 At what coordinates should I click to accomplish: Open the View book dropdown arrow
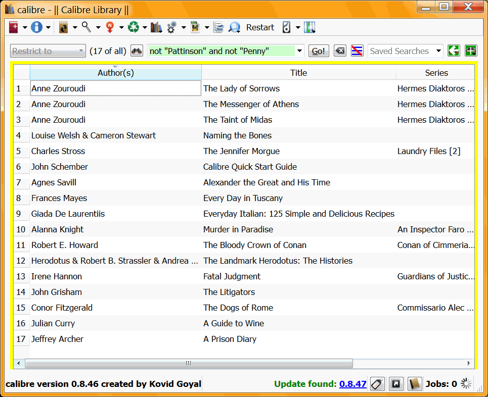(98, 27)
